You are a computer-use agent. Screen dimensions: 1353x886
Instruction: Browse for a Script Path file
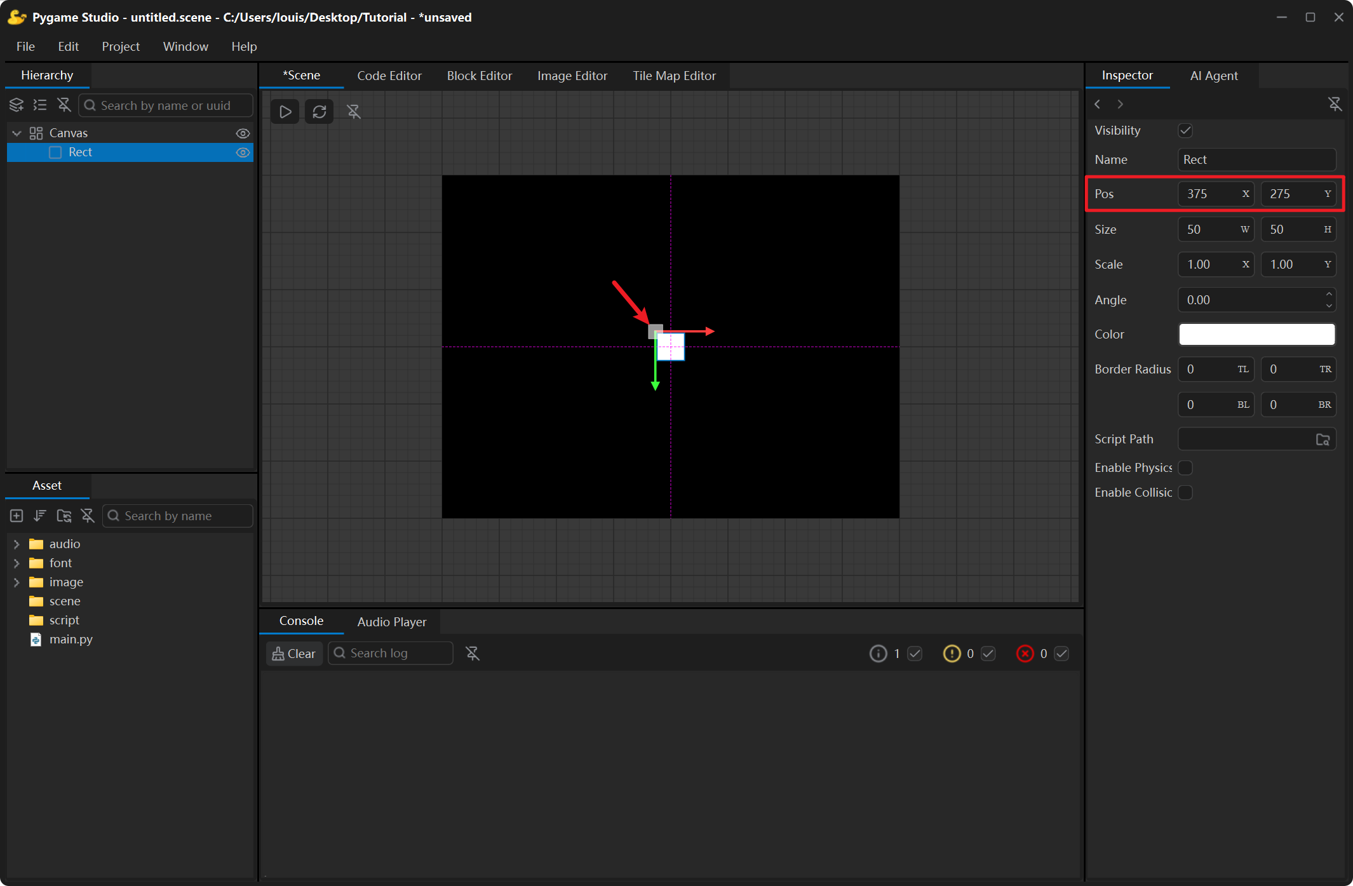[1323, 440]
